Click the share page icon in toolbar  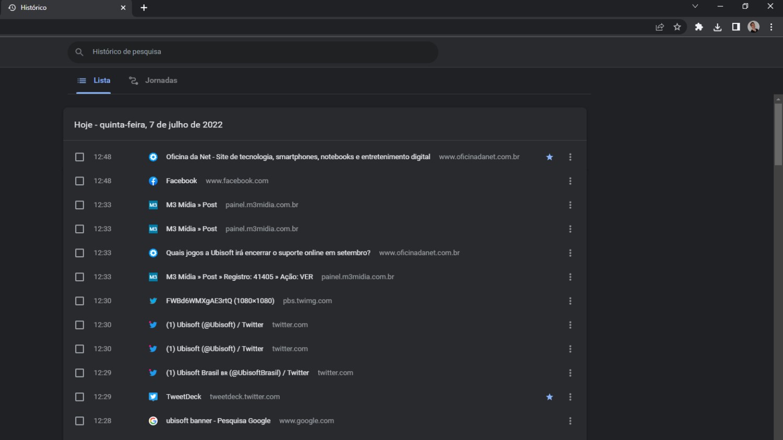pos(660,27)
